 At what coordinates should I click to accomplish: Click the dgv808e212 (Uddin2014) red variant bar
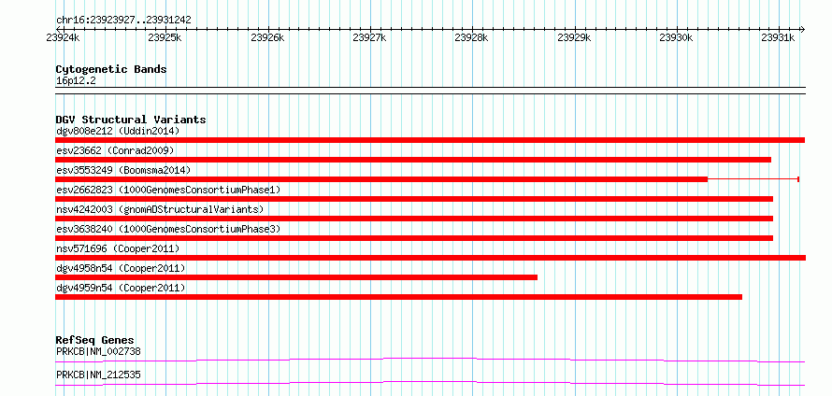pos(430,140)
